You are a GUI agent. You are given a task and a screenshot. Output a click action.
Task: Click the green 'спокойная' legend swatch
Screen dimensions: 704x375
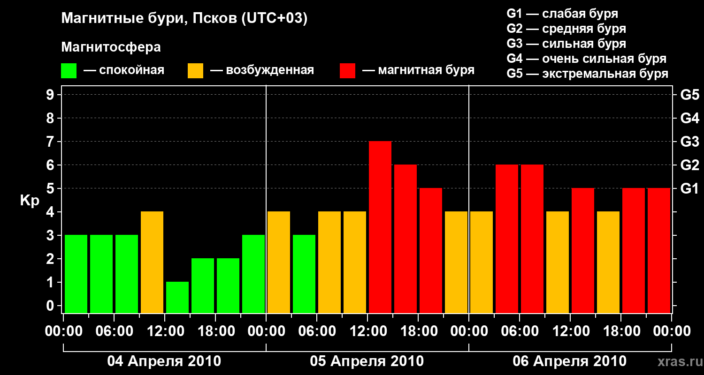(x=69, y=71)
